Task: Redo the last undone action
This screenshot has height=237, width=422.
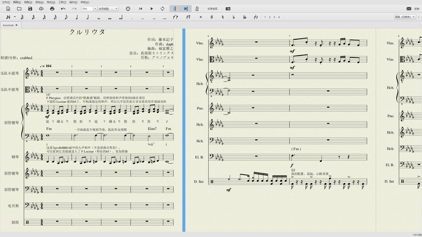Action: (74, 9)
